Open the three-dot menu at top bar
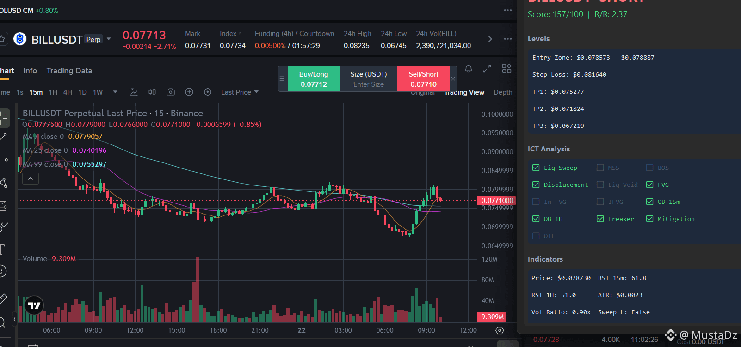The image size is (741, 347). pos(508,10)
